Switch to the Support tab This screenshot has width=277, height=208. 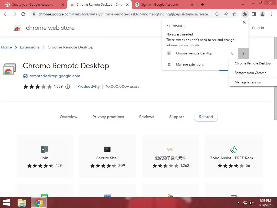click(176, 117)
